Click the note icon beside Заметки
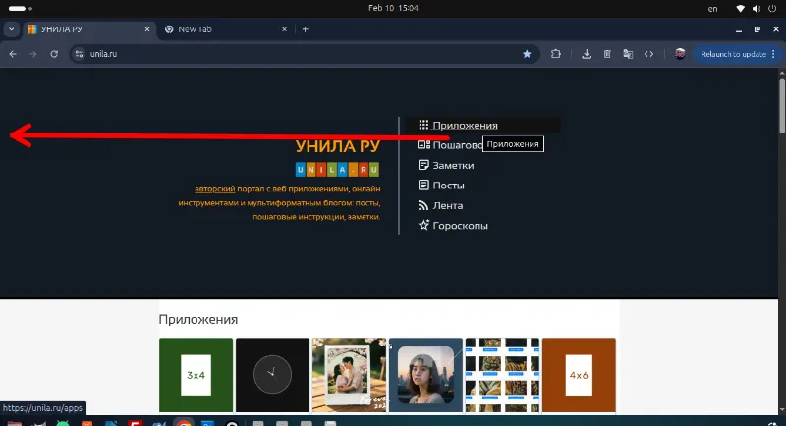This screenshot has height=426, width=786. 423,166
